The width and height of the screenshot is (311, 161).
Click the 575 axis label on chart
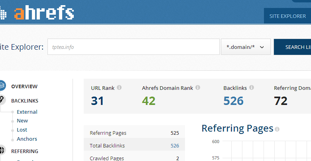click(x=216, y=158)
